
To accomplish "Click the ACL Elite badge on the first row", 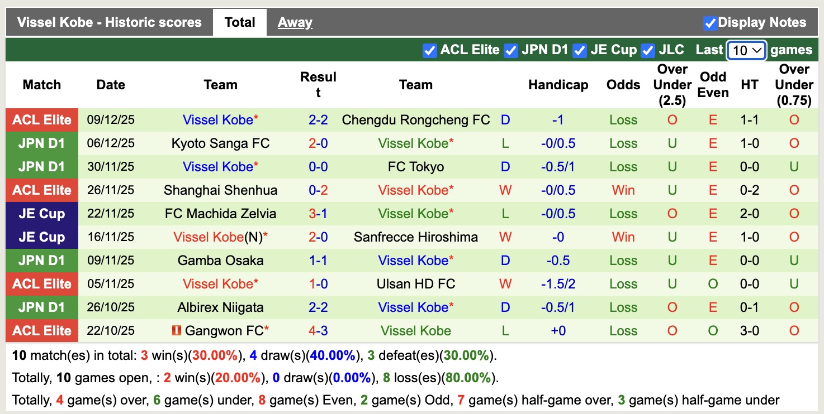I will pos(41,119).
